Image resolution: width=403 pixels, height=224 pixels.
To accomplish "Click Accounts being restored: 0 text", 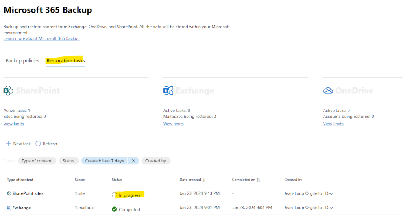I will tap(349, 117).
